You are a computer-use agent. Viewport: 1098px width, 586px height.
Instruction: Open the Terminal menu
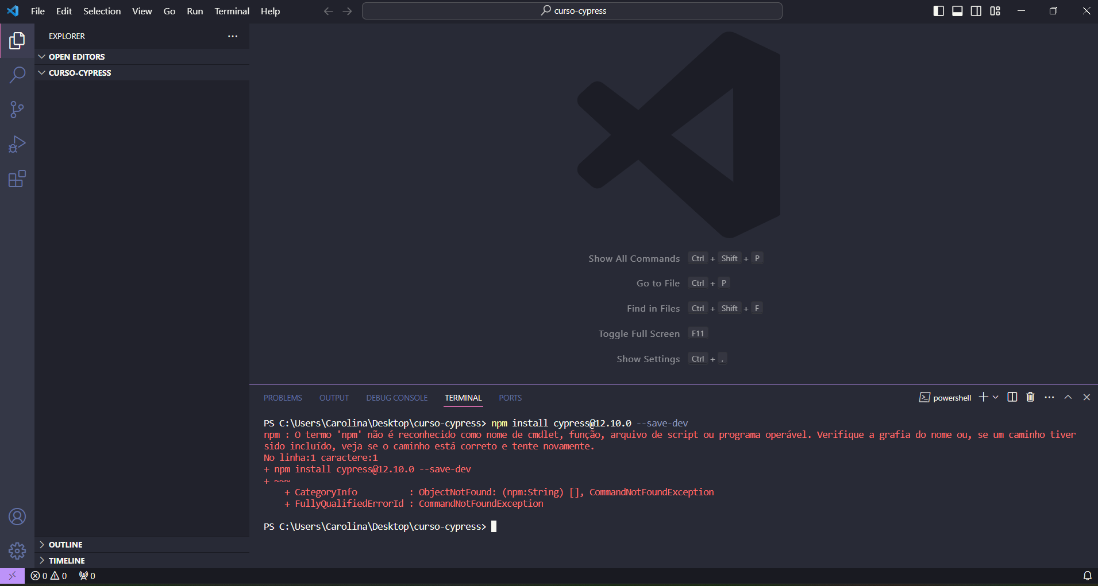coord(232,11)
